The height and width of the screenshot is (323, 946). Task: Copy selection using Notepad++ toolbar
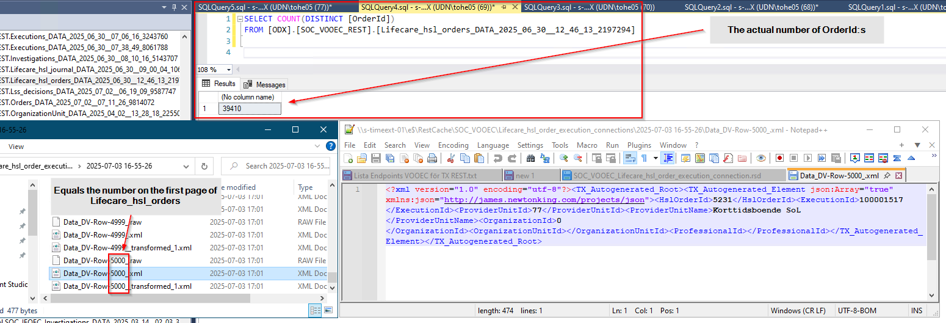pos(465,158)
